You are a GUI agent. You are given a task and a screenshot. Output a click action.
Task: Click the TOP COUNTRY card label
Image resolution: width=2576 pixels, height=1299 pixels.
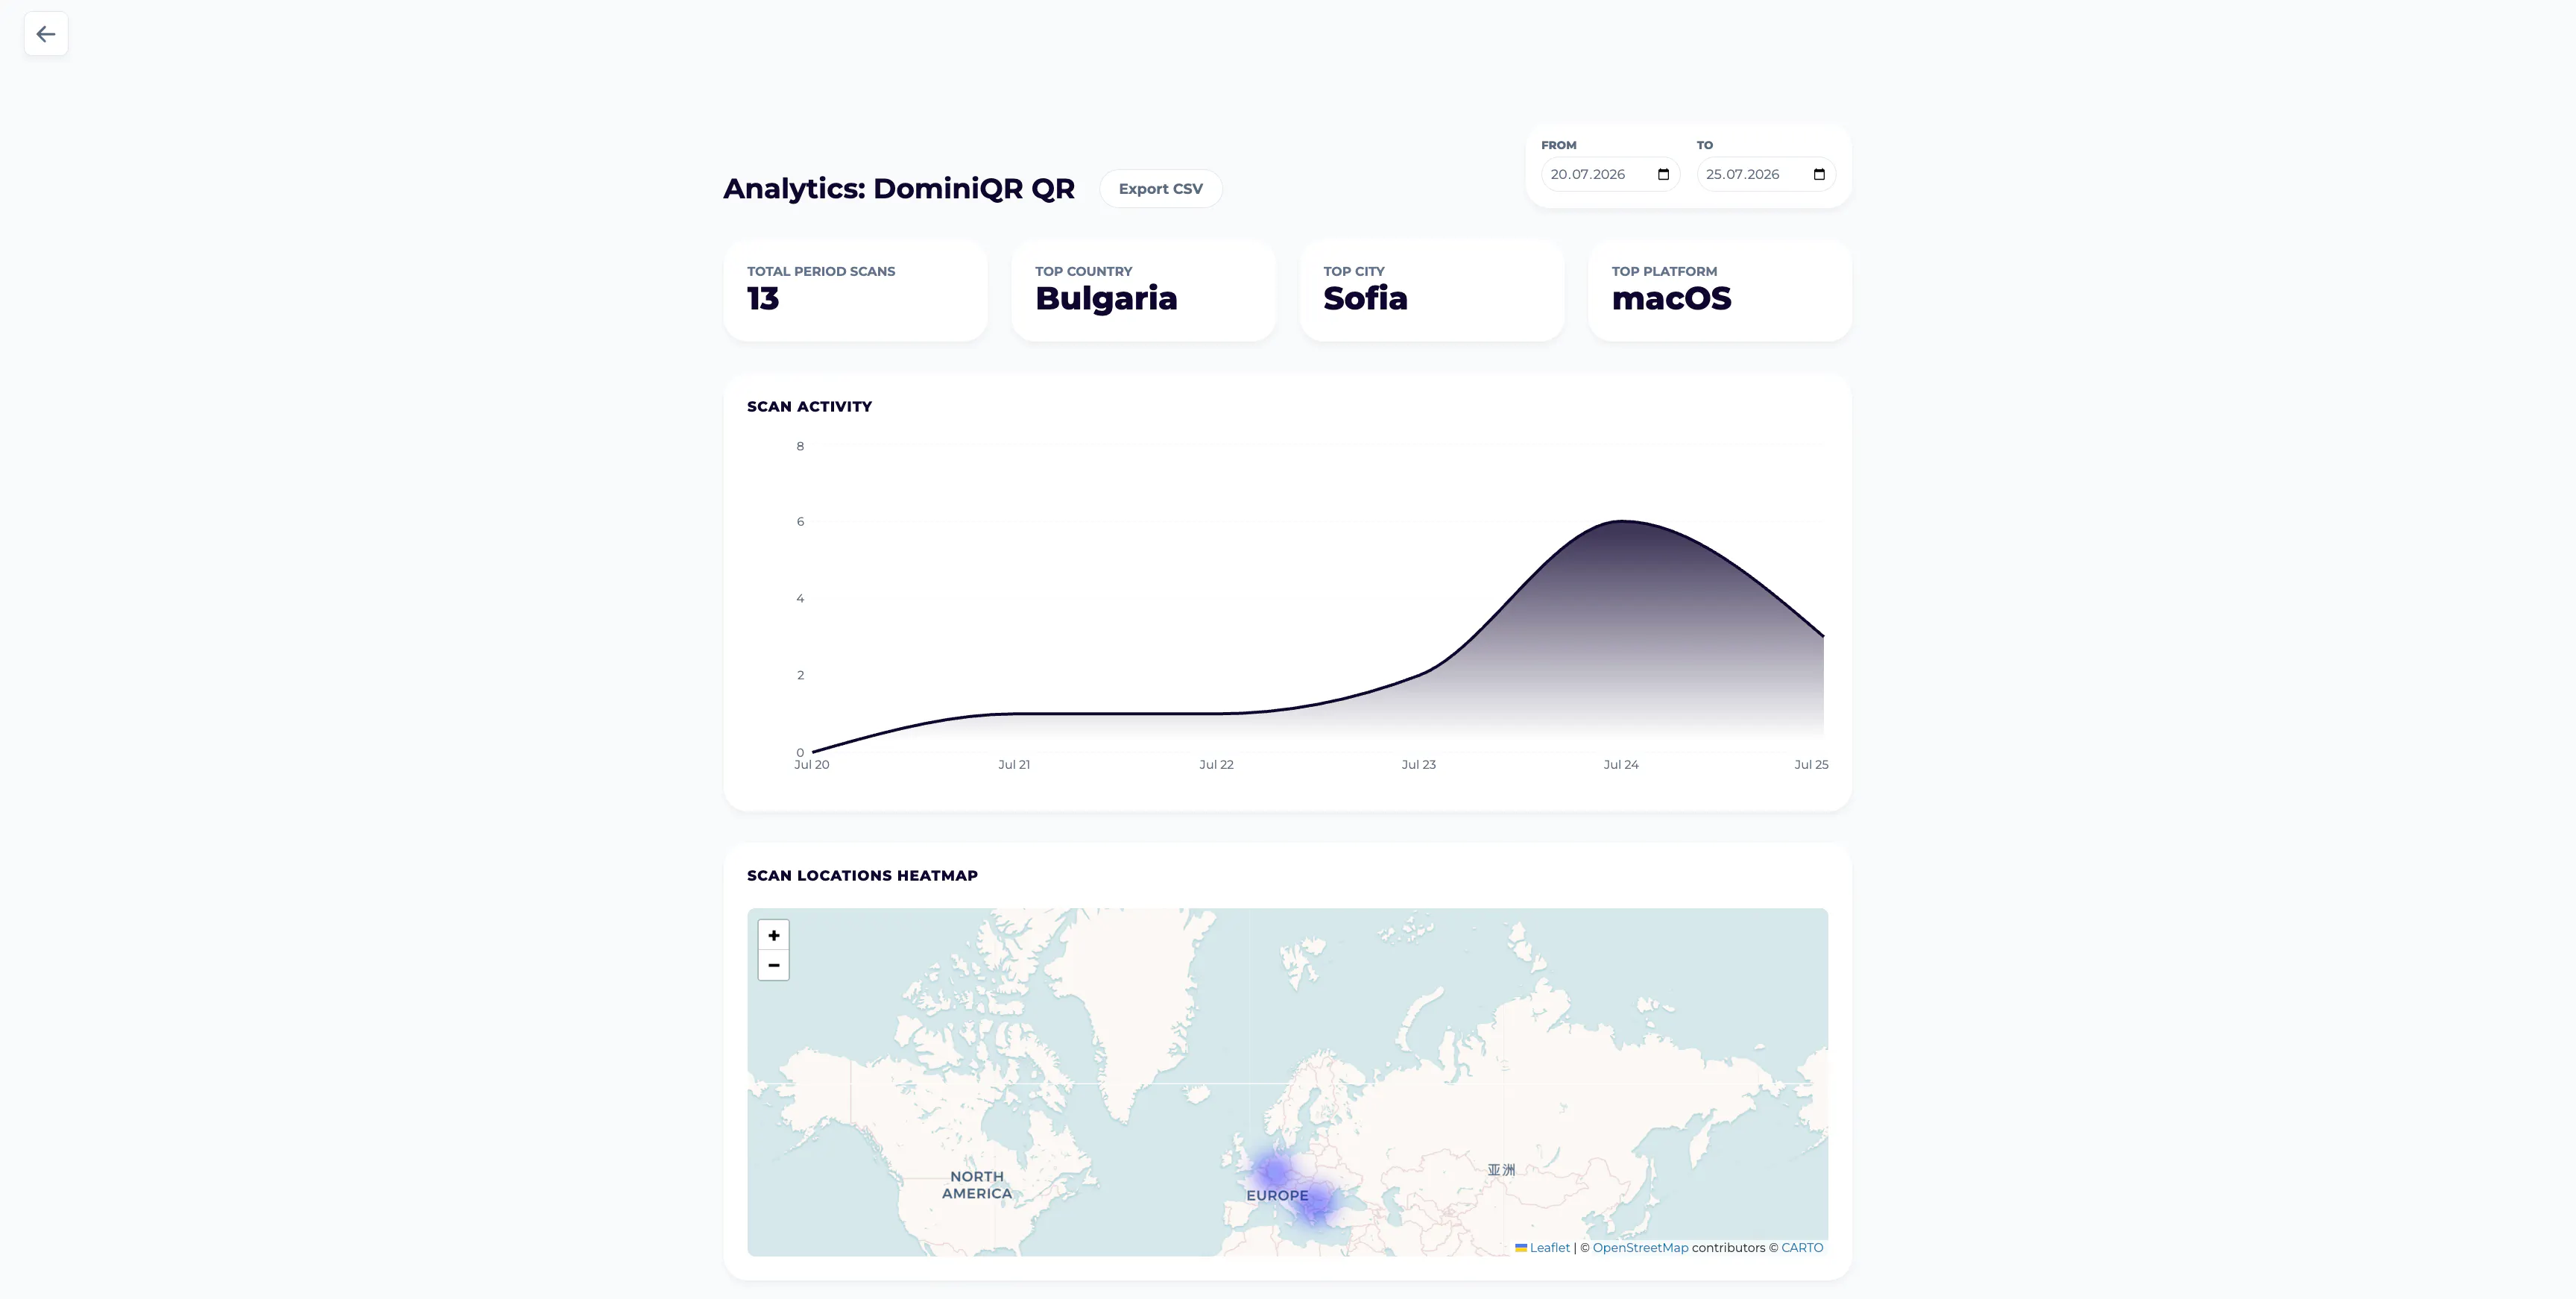(x=1083, y=271)
